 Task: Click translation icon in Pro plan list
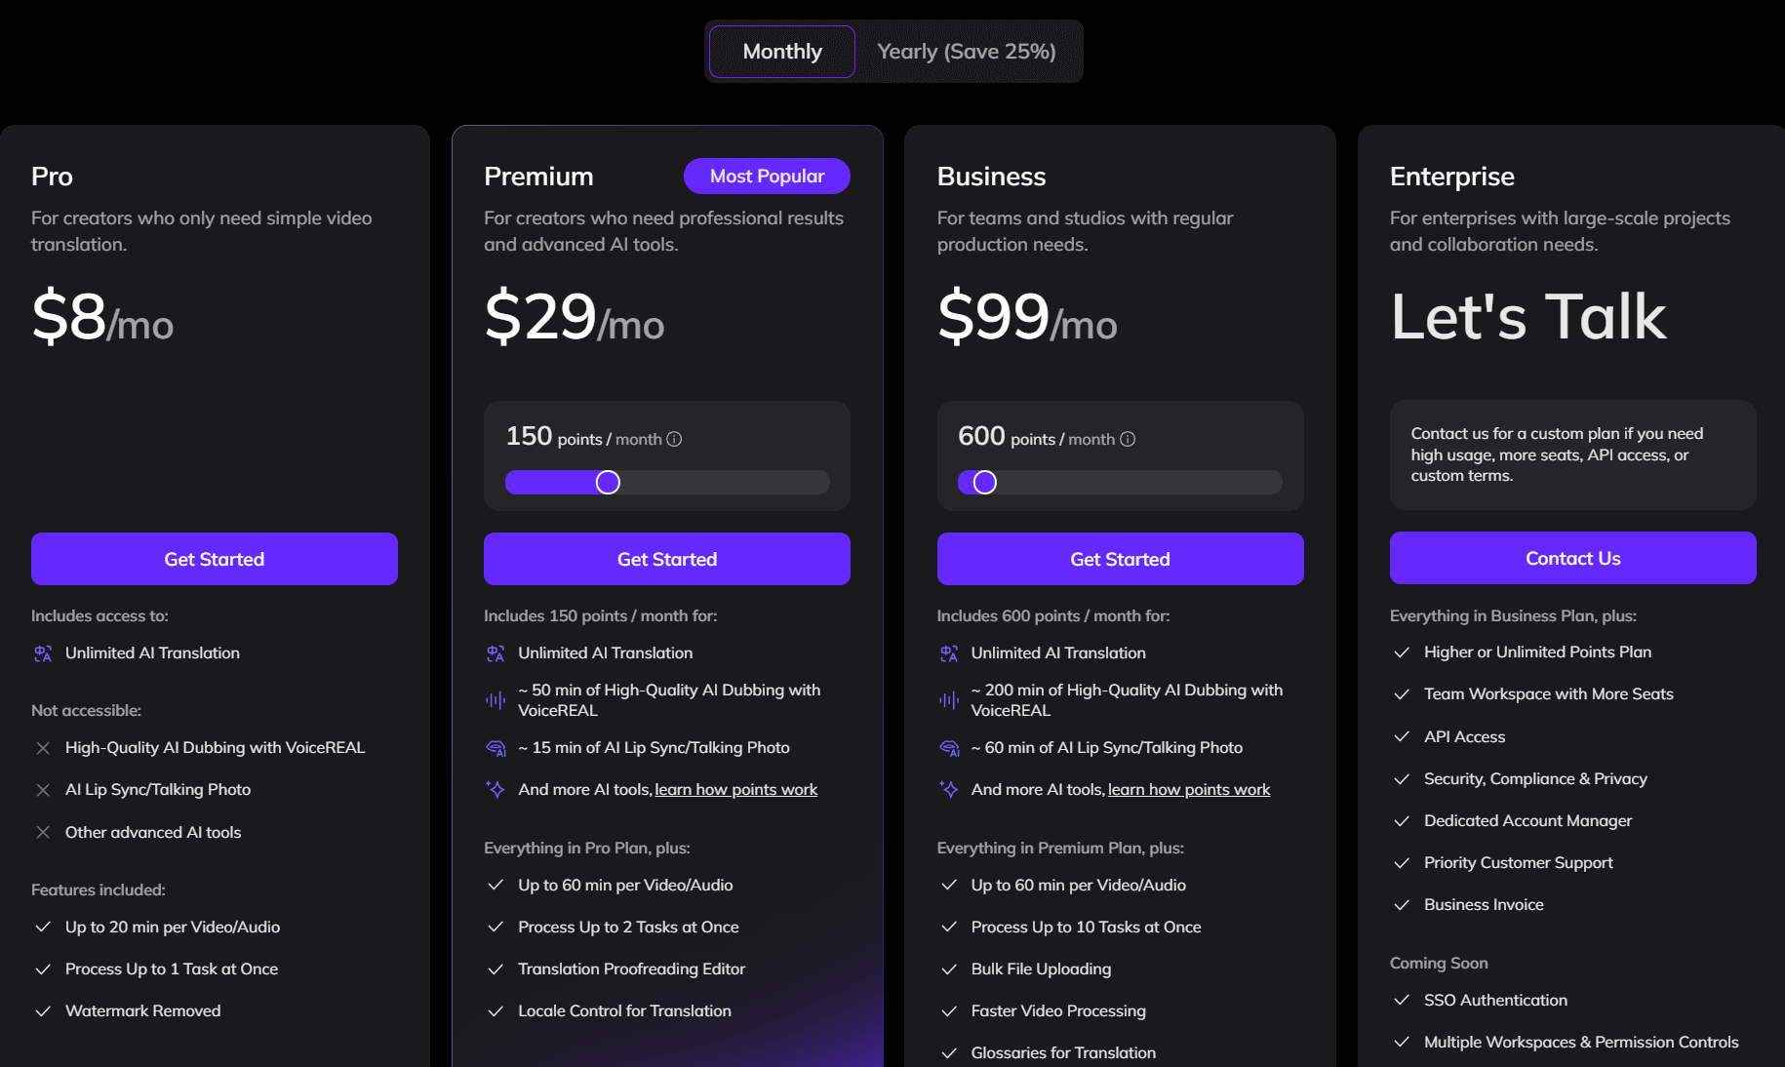click(x=43, y=653)
